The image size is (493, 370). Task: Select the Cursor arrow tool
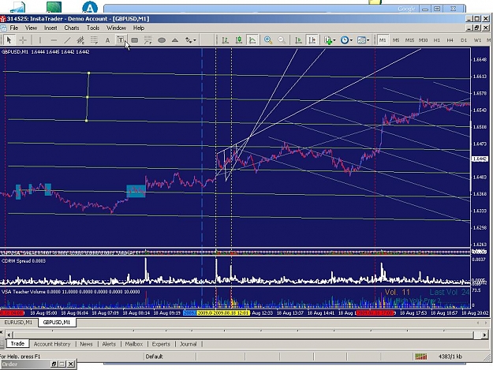9,40
